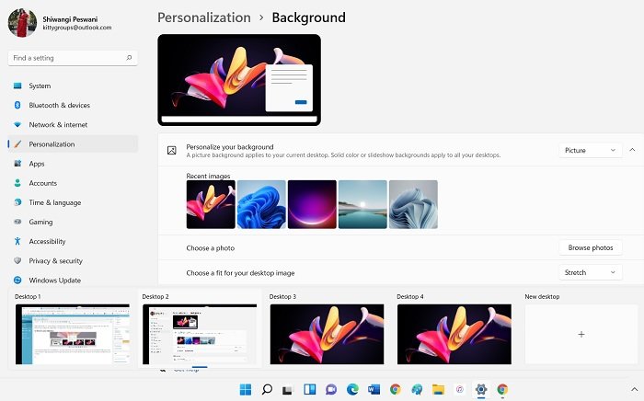This screenshot has height=401, width=644.
Task: Open the Picture background type dropdown
Action: click(591, 150)
